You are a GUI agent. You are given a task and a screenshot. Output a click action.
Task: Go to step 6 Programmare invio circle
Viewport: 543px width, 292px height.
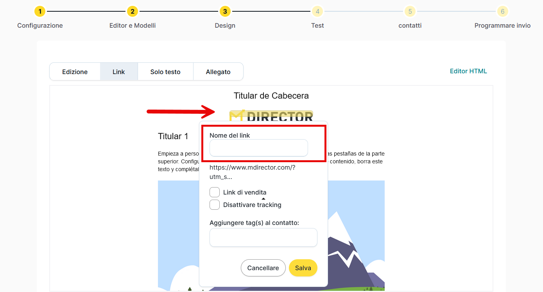click(x=502, y=11)
